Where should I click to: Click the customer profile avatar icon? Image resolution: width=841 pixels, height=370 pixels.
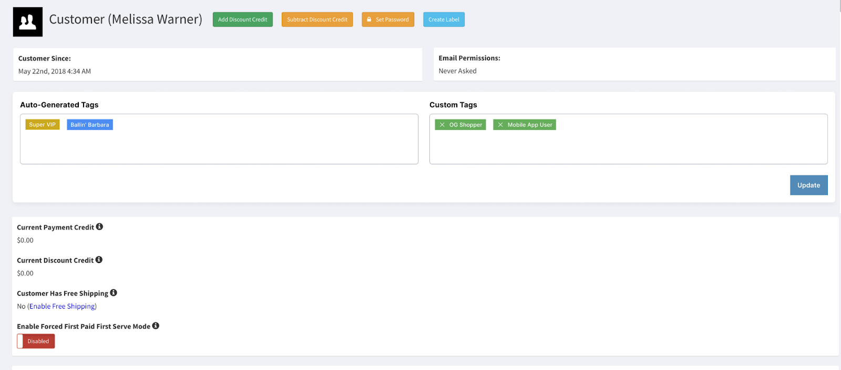coord(27,22)
